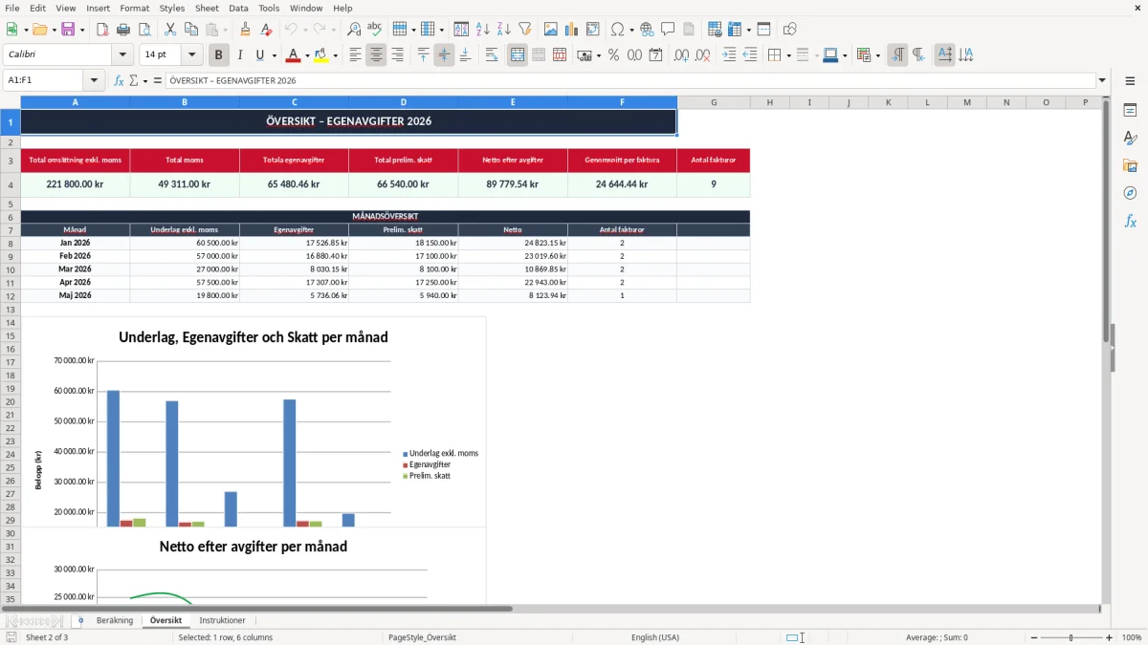Open the Styles menu

coord(172,8)
